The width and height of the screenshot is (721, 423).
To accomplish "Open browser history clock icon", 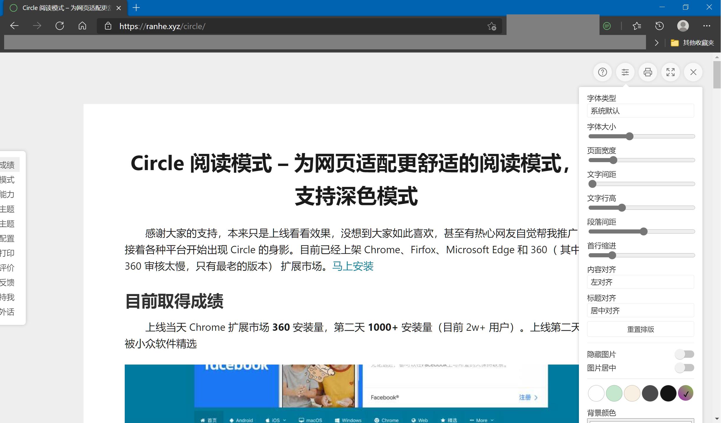I will 660,26.
